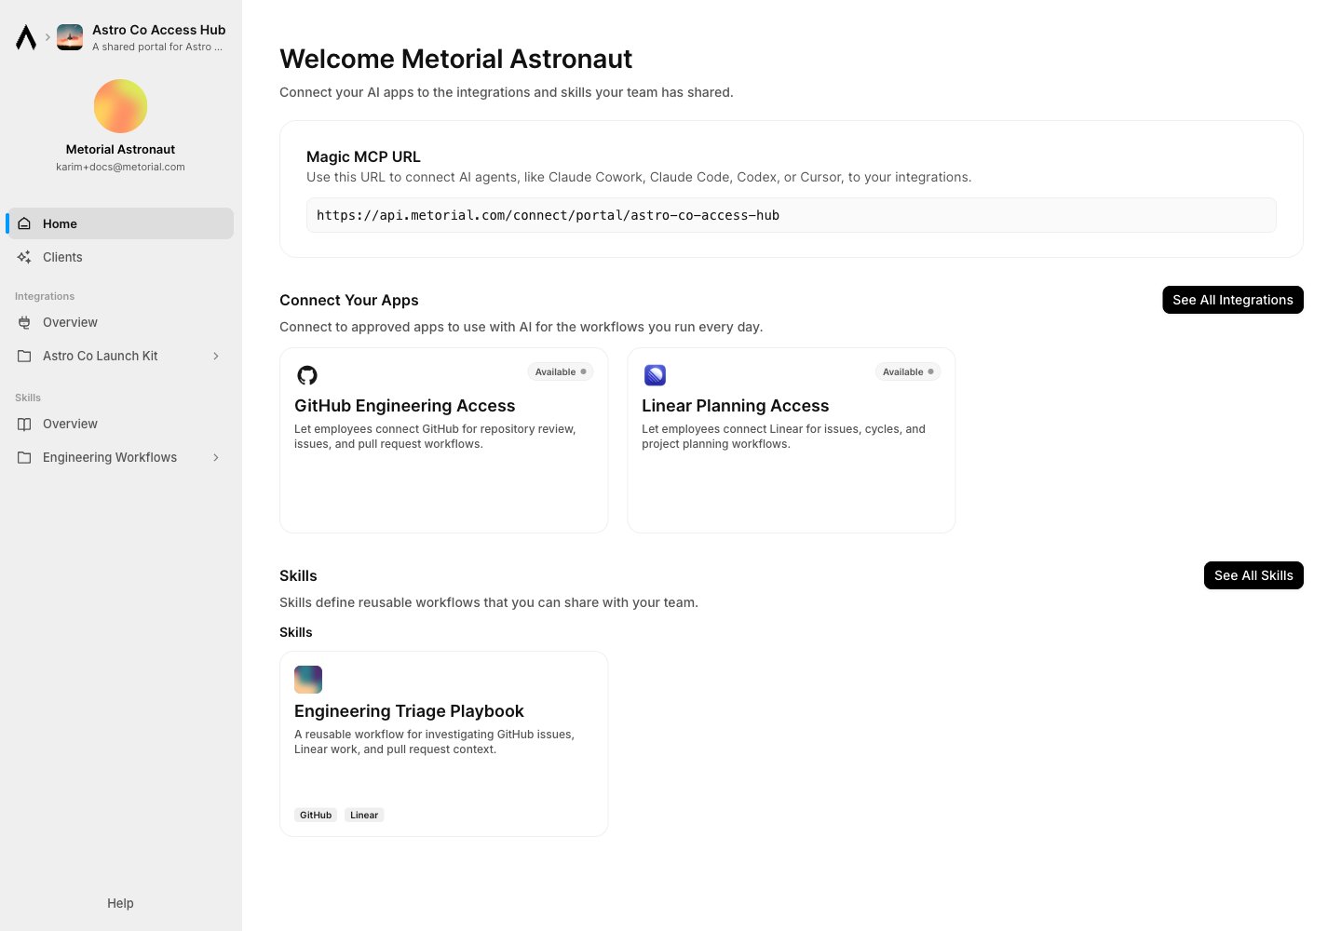Open the Engineering Workflows item

pos(120,457)
